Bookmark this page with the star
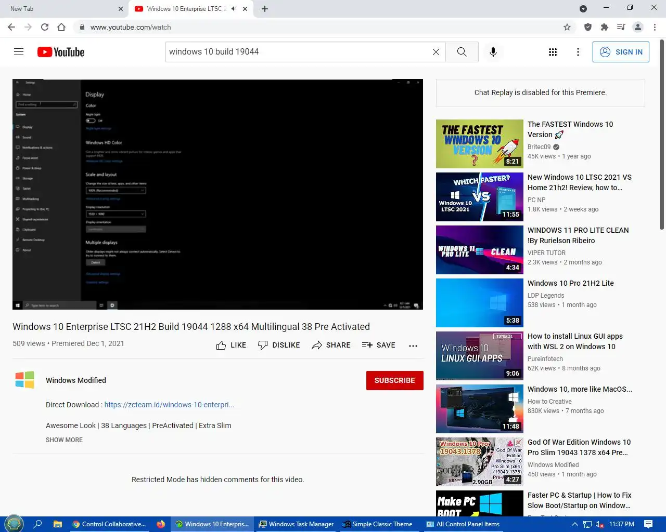The image size is (666, 532). pos(567,27)
